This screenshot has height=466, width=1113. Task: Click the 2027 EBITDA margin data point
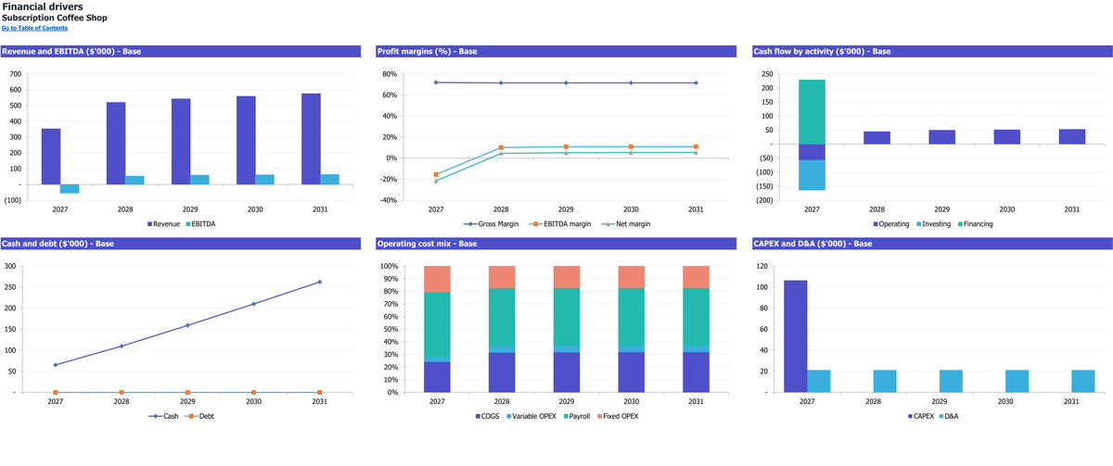tap(436, 174)
